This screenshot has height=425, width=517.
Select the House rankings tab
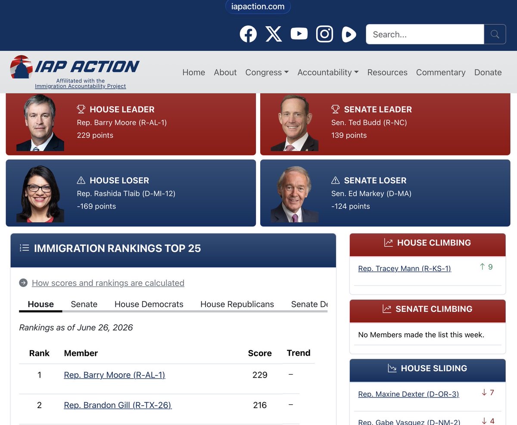coord(40,304)
